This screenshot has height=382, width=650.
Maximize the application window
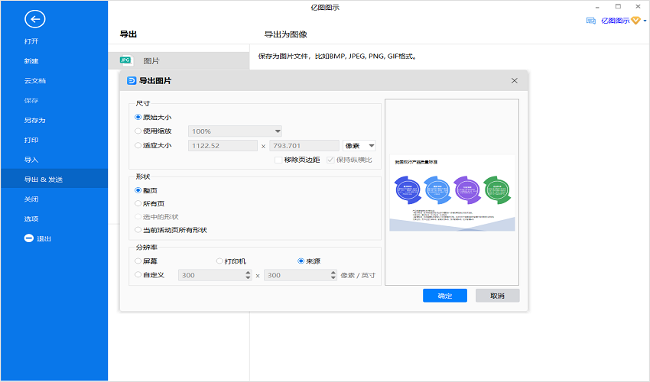tap(618, 7)
